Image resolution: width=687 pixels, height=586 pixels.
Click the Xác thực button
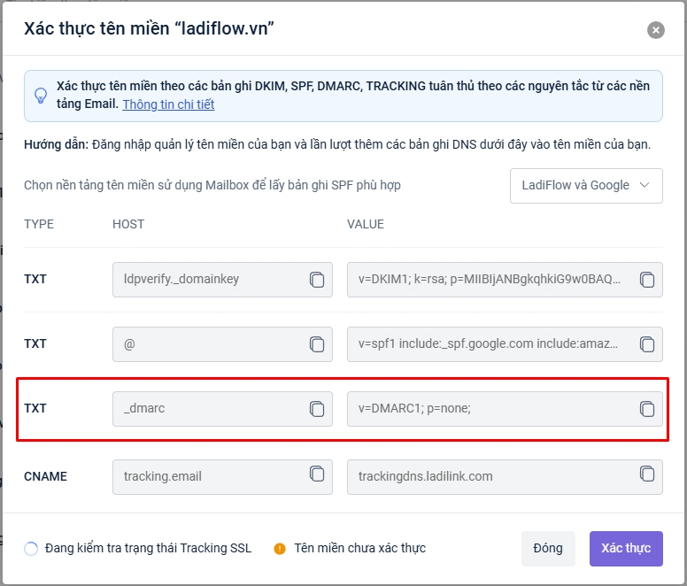626,549
